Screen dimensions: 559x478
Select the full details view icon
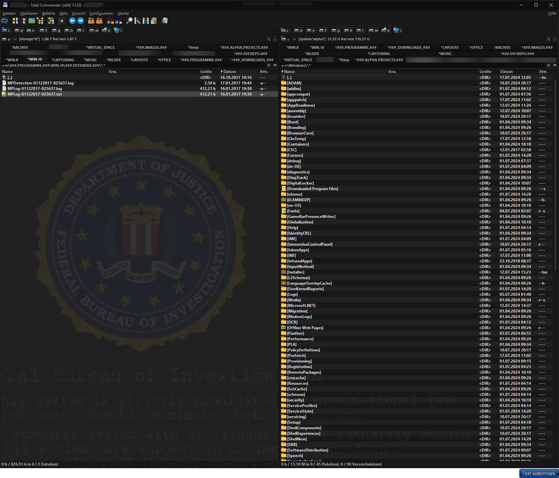(24, 21)
